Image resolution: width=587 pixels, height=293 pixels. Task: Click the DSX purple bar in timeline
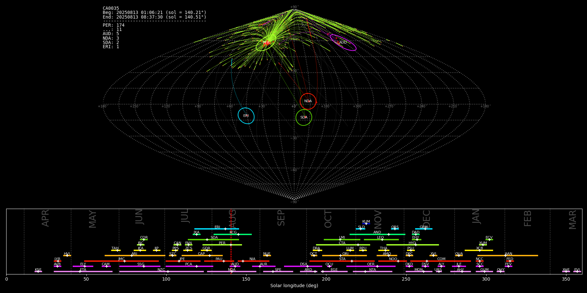[303, 266]
